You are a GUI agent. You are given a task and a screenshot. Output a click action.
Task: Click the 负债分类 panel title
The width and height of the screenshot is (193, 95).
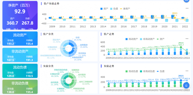pos(48,66)
